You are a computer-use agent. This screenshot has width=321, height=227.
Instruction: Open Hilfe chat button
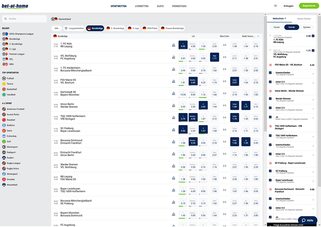[307, 220]
